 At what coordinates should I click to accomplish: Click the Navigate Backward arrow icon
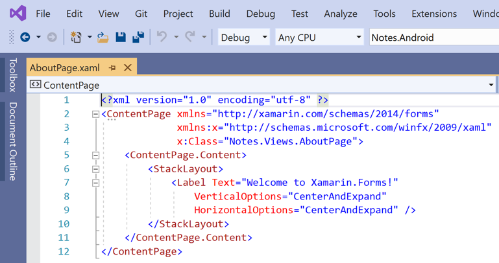[x=25, y=38]
